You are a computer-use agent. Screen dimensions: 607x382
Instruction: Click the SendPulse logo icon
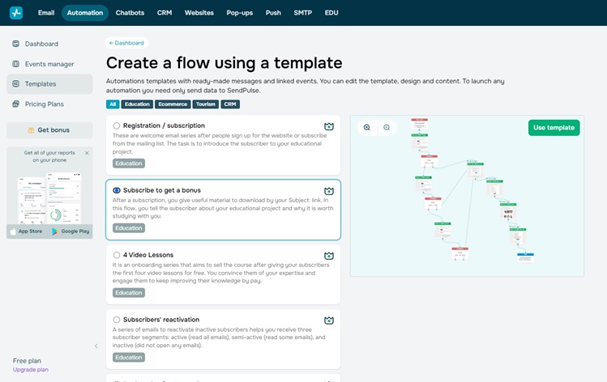[x=16, y=13]
